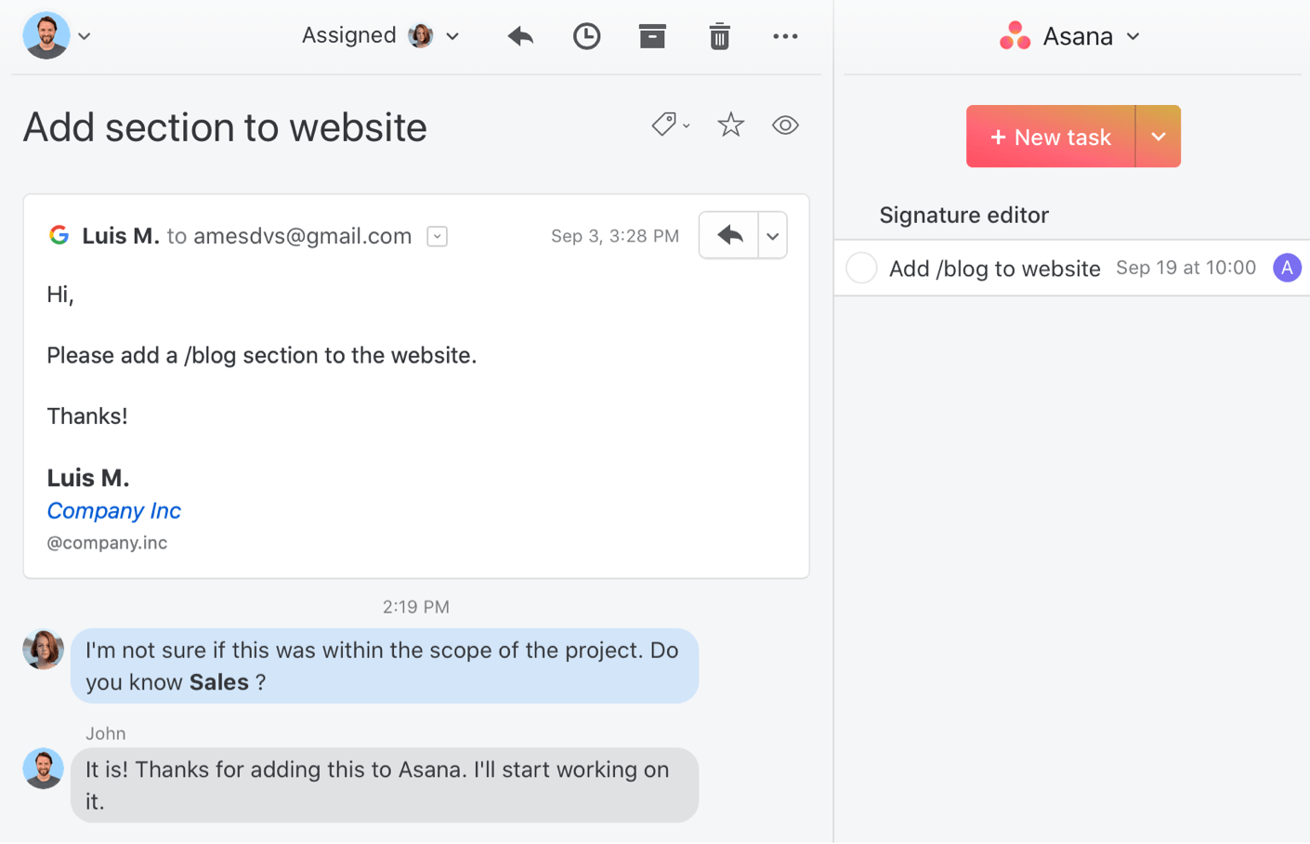Expand the recipient details arrow
1310x844 pixels.
pos(438,236)
